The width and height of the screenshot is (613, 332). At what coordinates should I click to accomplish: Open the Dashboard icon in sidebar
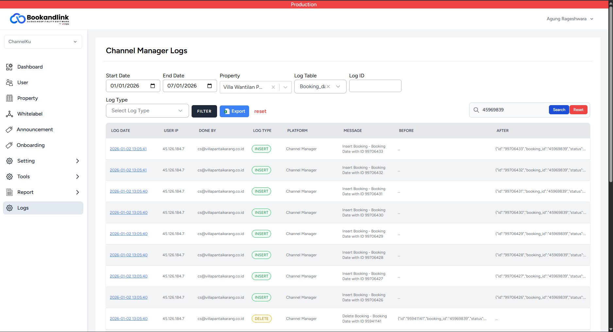(x=9, y=67)
